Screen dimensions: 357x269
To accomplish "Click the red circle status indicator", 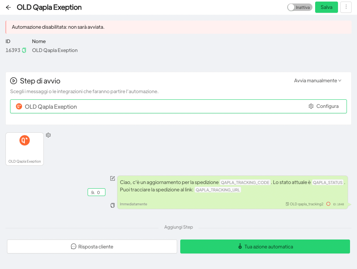I will click(328, 204).
